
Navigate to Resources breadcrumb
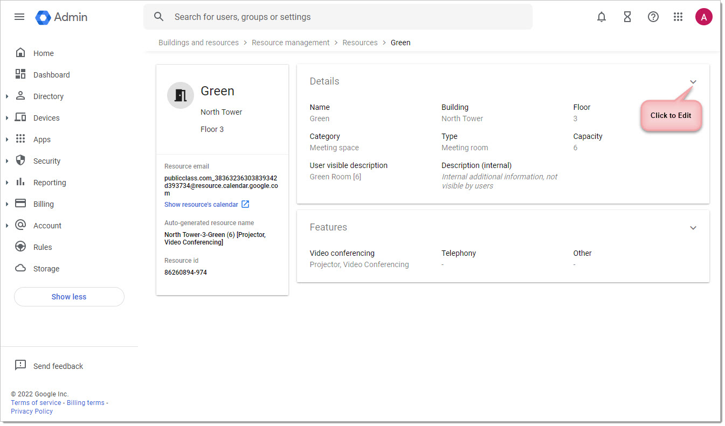point(360,43)
